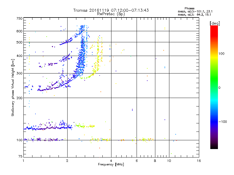Click the colorbar tick label '-100'
Viewport: 234px width, 175px height.
223,122
